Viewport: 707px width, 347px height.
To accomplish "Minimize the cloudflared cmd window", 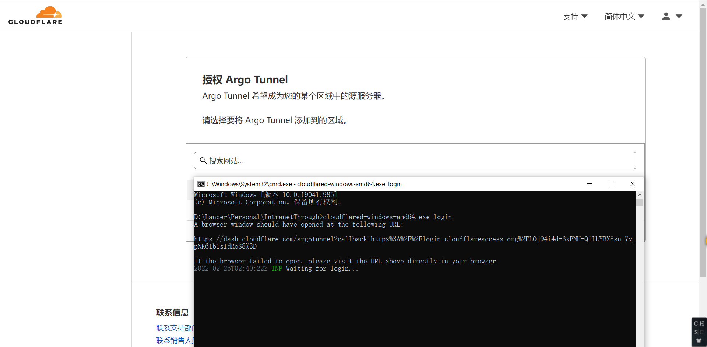I will [589, 184].
